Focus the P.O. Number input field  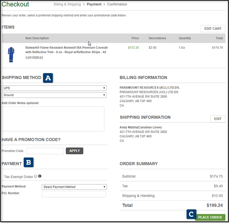[x=74, y=194]
